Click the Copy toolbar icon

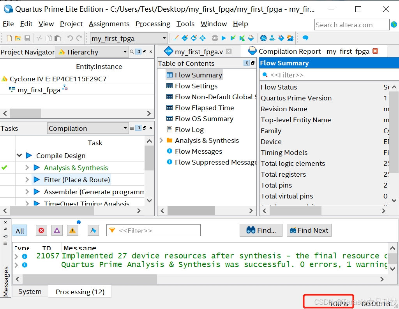[48, 39]
